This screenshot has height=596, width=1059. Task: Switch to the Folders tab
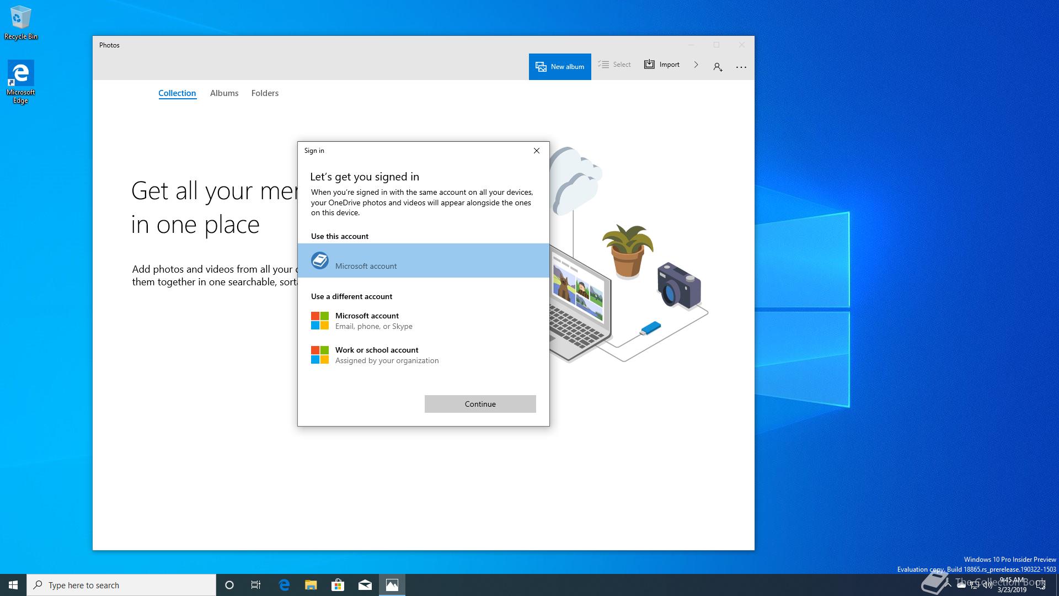coord(265,93)
